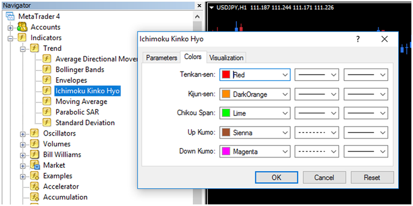Viewport: 413px width, 206px height.
Task: Switch to the Visualization tab
Action: click(226, 58)
